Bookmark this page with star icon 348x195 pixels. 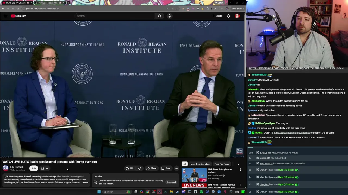176,8
